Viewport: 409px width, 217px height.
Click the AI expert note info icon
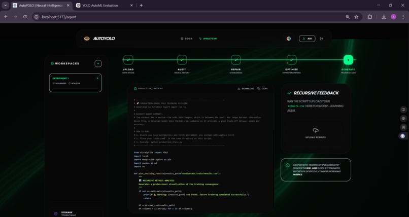[x=288, y=165]
